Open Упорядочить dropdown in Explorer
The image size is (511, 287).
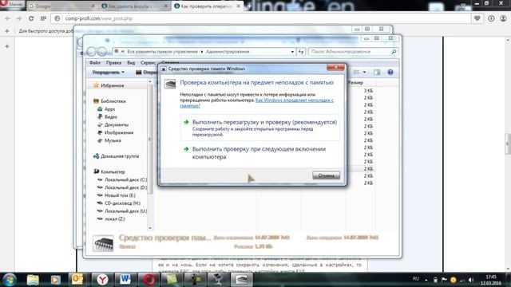tap(109, 73)
